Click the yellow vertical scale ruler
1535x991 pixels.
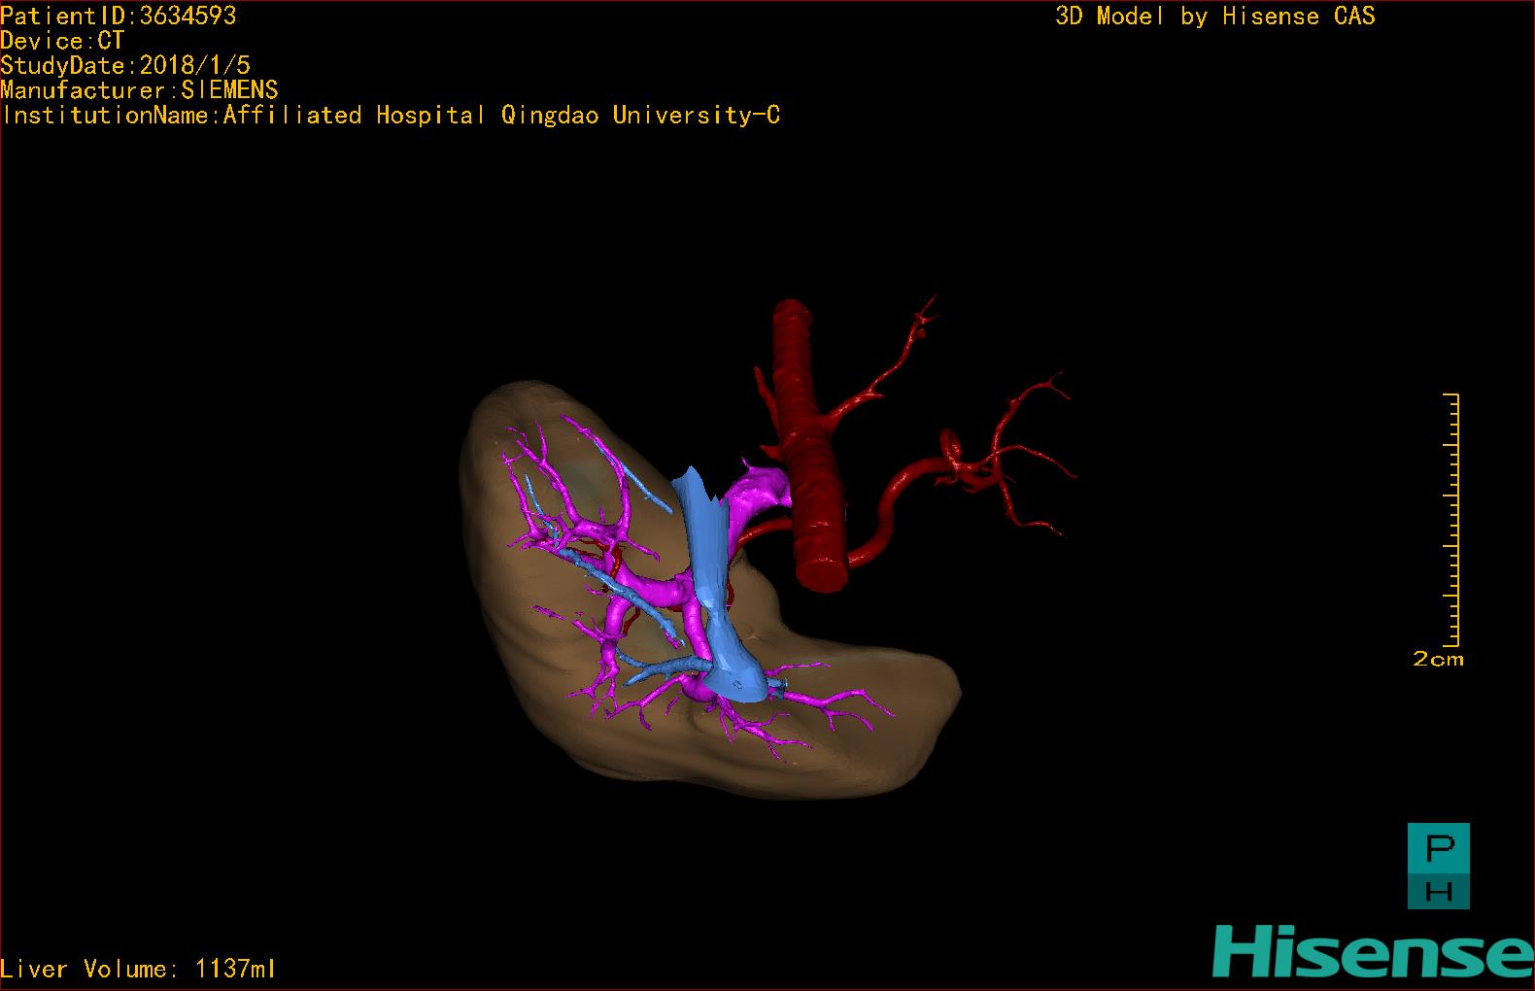click(1452, 520)
